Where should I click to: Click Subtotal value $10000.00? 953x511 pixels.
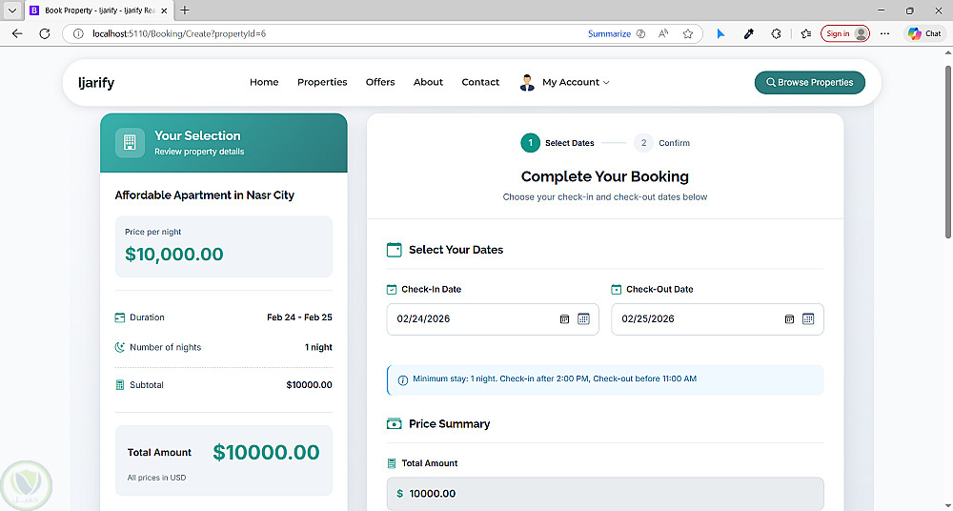(310, 385)
